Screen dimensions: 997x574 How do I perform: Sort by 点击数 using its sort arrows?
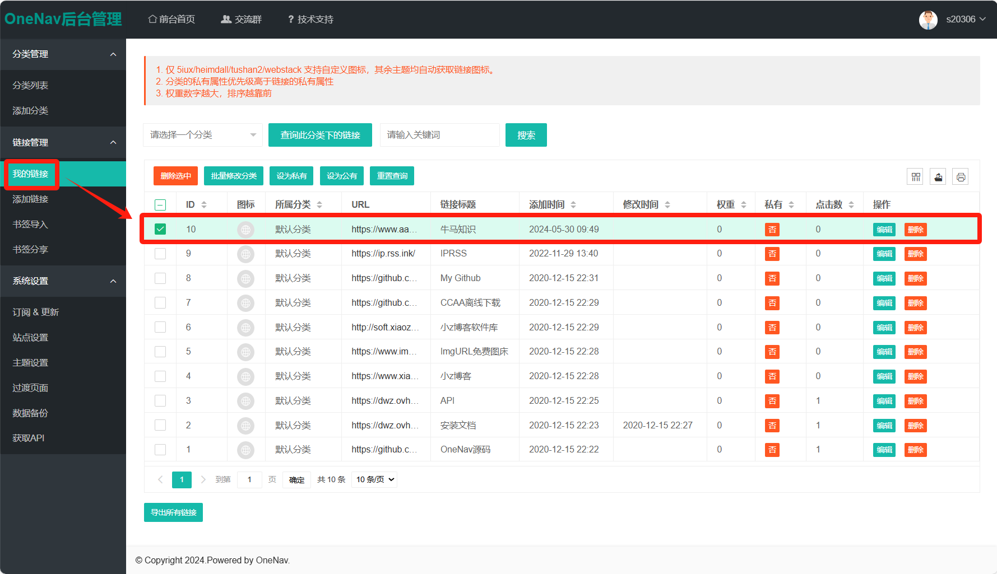[851, 205]
